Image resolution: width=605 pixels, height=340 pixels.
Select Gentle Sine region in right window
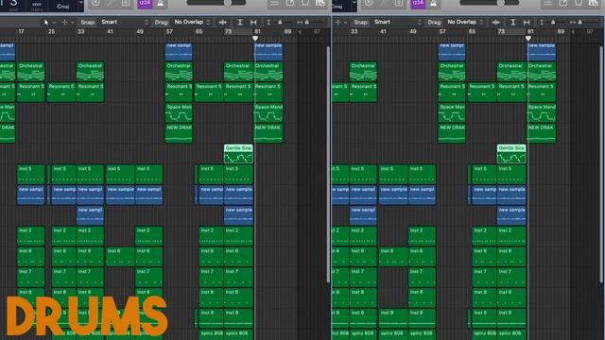511,154
